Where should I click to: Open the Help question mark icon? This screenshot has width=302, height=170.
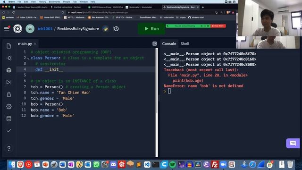click(9, 148)
